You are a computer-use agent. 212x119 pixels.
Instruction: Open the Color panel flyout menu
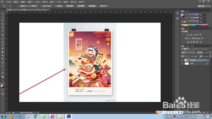210,11
